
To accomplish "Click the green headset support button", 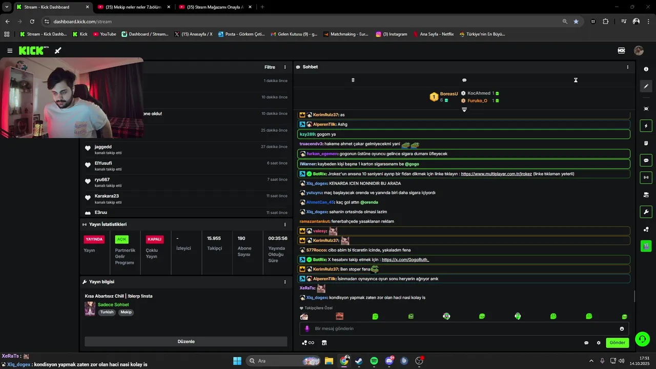I will click(642, 339).
